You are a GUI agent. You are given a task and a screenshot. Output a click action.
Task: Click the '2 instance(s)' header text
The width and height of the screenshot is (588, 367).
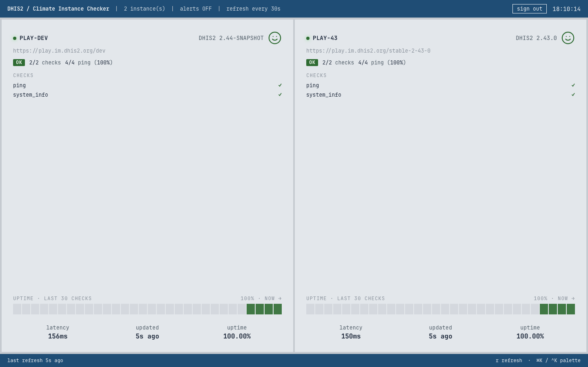point(145,9)
